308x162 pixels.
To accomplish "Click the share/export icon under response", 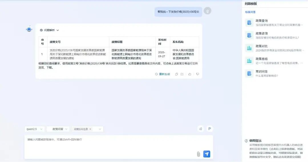I will [182, 74].
